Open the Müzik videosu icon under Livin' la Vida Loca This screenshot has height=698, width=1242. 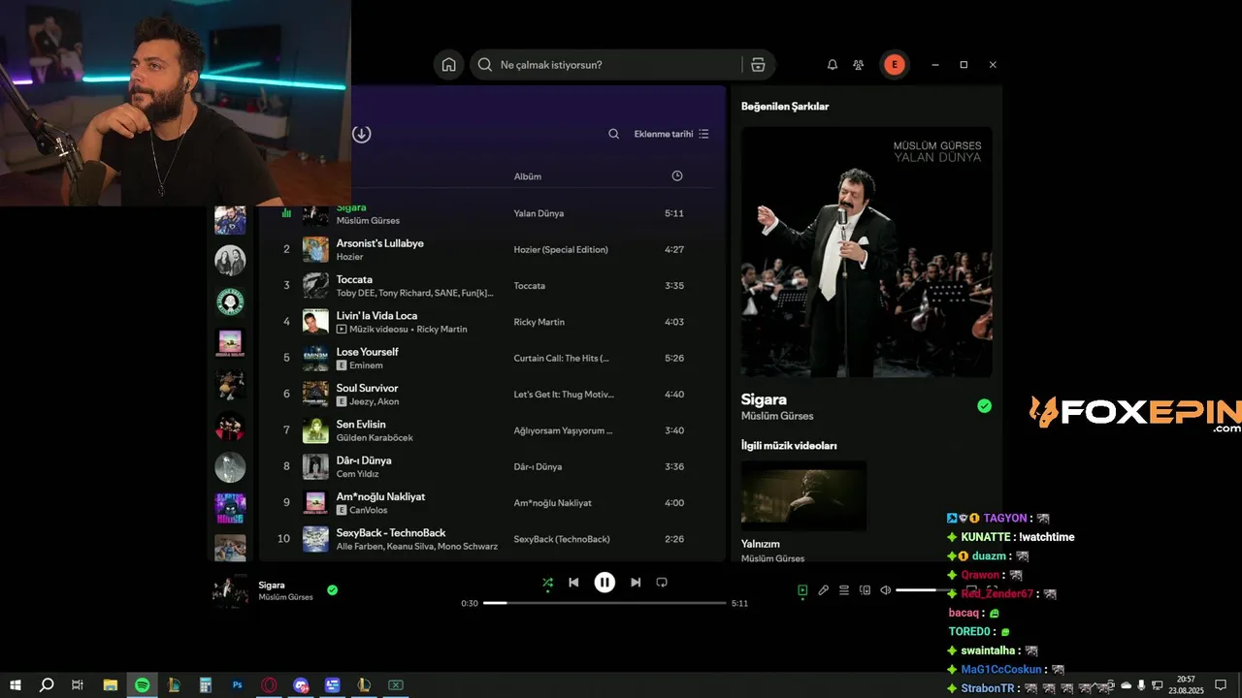(x=342, y=330)
